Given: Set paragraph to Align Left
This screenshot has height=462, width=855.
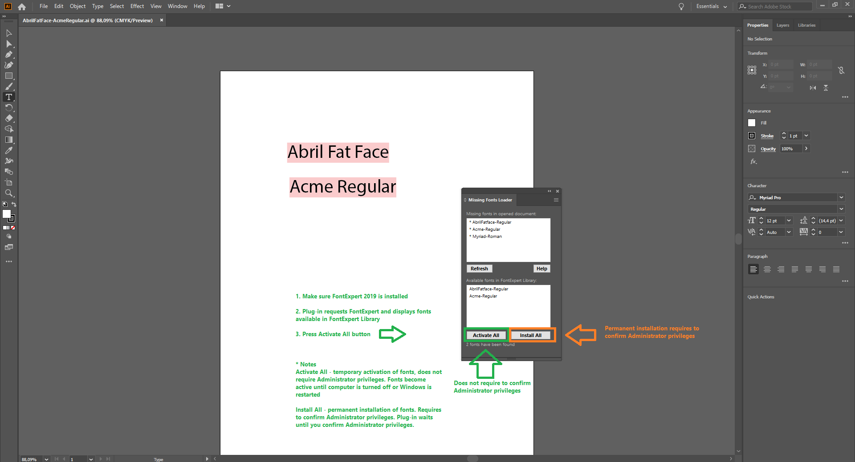Looking at the screenshot, I should (x=753, y=269).
